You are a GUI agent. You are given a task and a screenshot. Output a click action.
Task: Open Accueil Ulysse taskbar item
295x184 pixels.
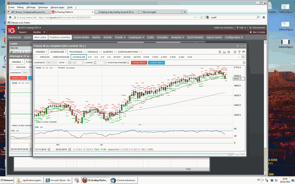(x=58, y=180)
